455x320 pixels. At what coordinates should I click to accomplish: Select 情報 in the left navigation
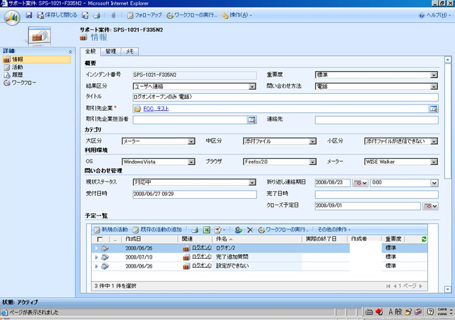pos(36,60)
